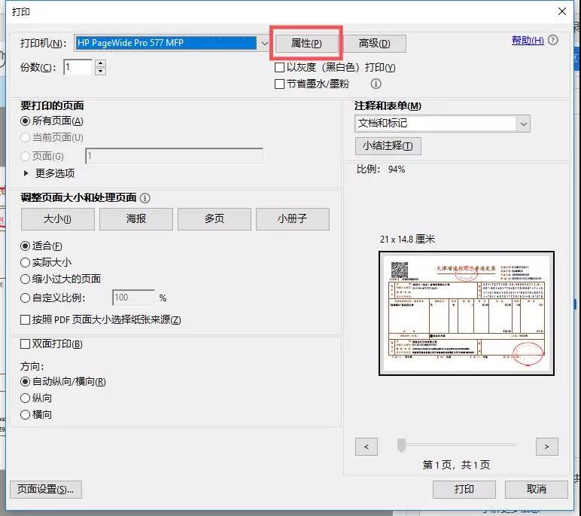Expand the 更多选项 section
This screenshot has height=516, width=581.
[27, 173]
